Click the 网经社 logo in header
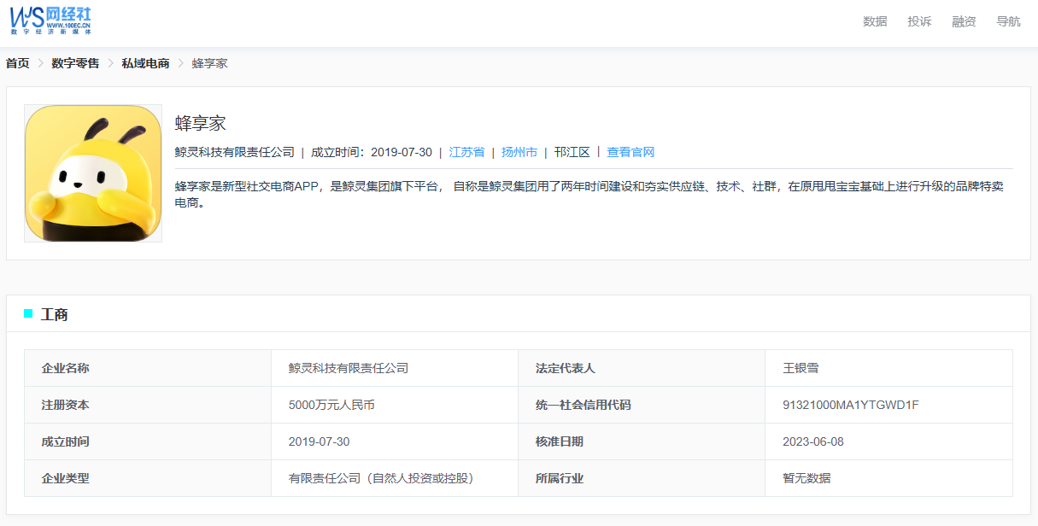 (x=50, y=20)
